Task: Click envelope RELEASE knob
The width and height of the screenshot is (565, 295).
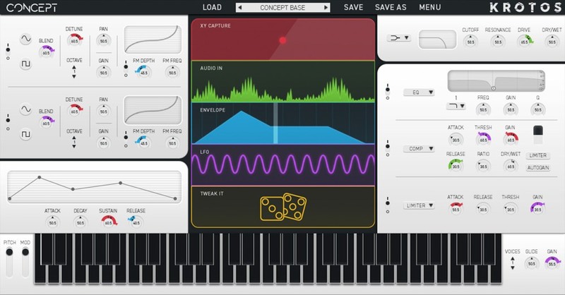Action: click(x=136, y=222)
